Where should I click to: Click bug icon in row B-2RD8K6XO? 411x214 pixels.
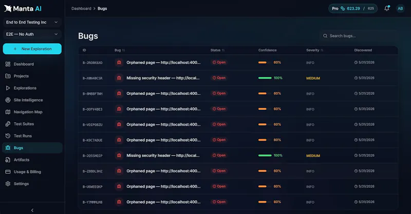(119, 62)
